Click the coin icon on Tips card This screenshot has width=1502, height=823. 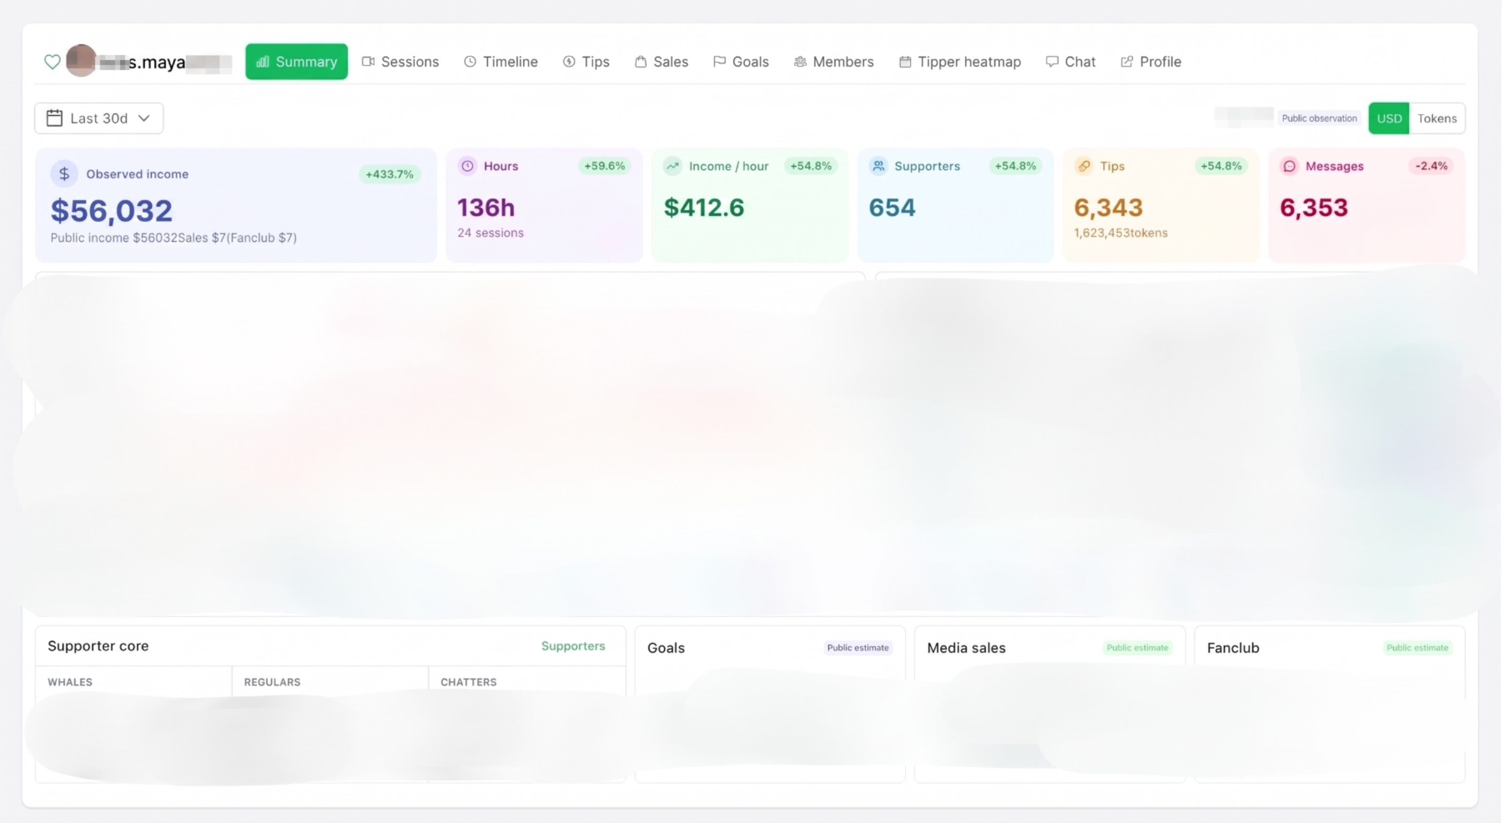point(1084,166)
